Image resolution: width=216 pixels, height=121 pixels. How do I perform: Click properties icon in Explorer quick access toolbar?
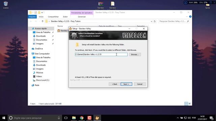pos(35,12)
